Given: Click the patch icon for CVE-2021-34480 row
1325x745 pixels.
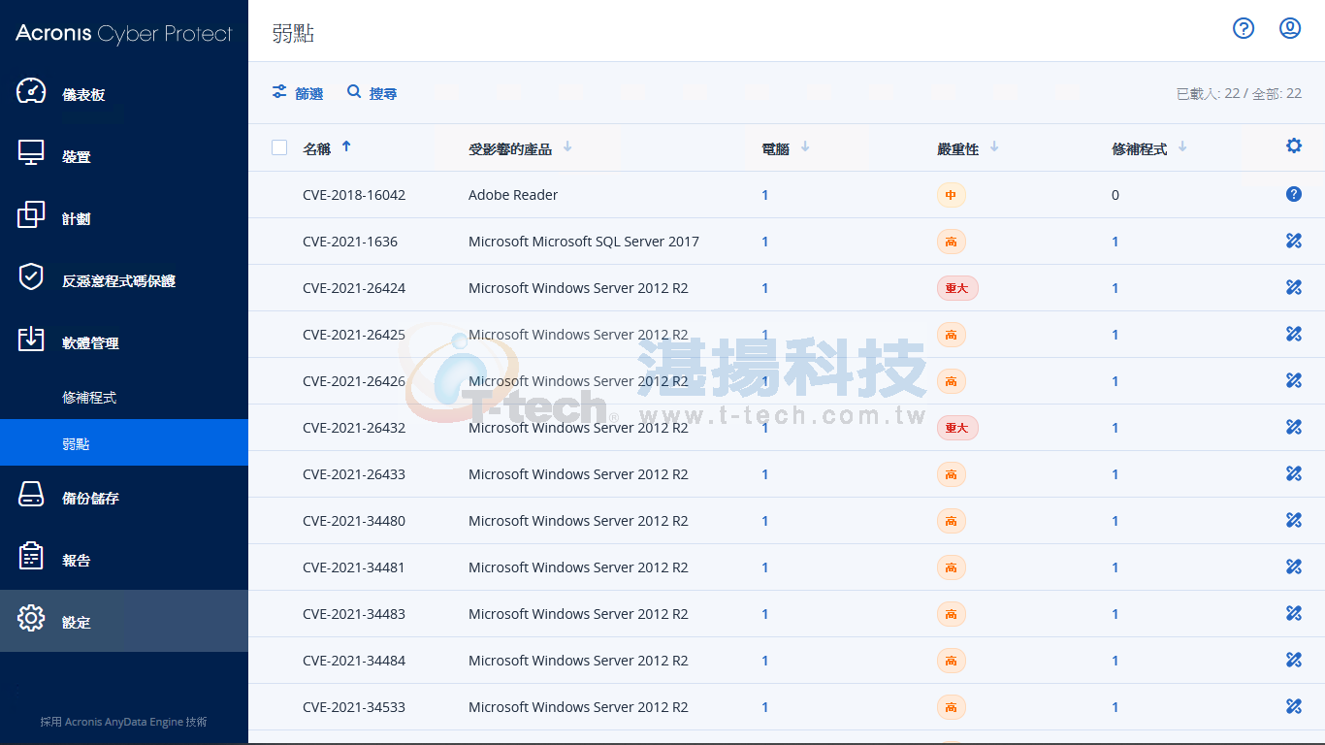Looking at the screenshot, I should tap(1294, 521).
